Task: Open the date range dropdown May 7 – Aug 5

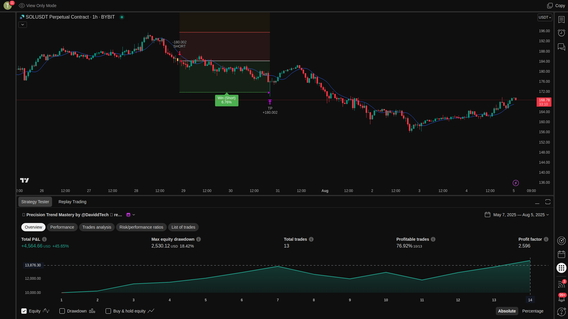Action: pyautogui.click(x=521, y=215)
